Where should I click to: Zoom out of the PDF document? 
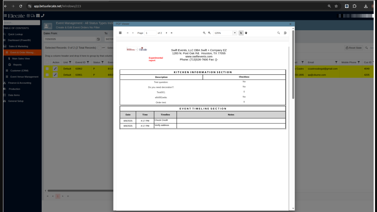click(204, 33)
